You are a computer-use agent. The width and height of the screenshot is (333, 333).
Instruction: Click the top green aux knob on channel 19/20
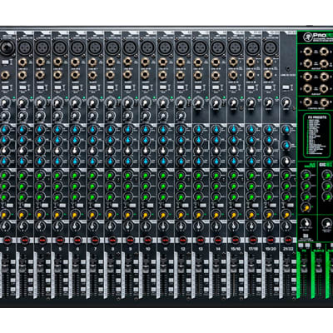click(268, 175)
